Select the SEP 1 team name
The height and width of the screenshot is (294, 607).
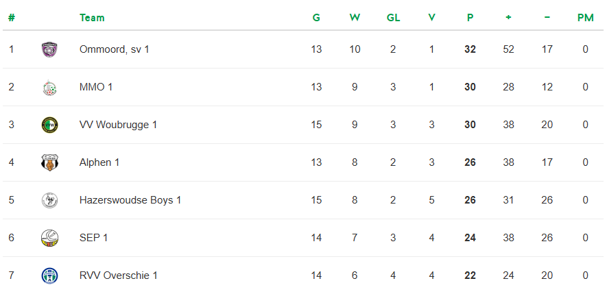(x=94, y=238)
